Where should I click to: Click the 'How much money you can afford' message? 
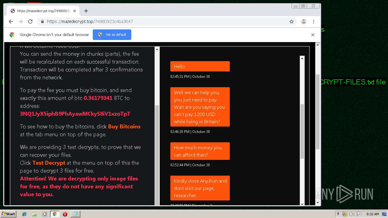tap(200, 151)
